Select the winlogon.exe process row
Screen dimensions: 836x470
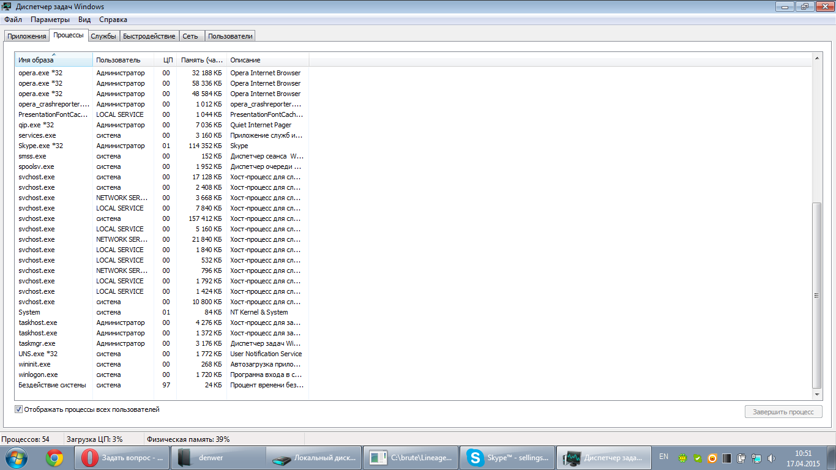pyautogui.click(x=162, y=375)
